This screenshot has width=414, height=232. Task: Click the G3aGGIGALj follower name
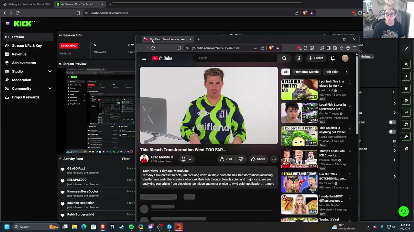76,169
